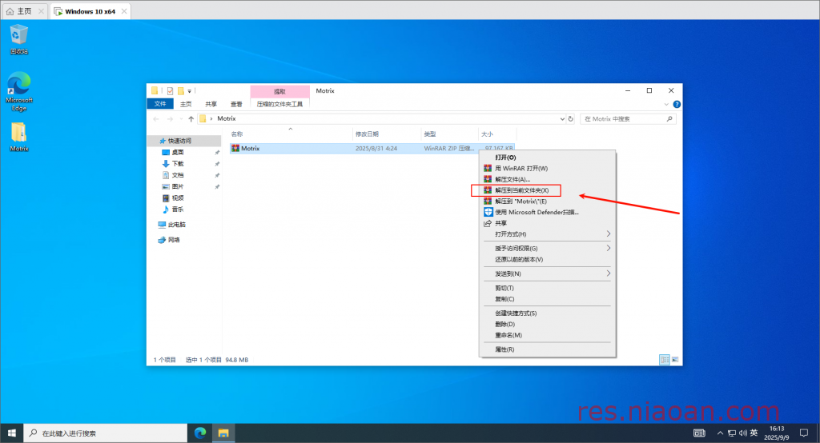Open Explorer help question mark icon

677,104
